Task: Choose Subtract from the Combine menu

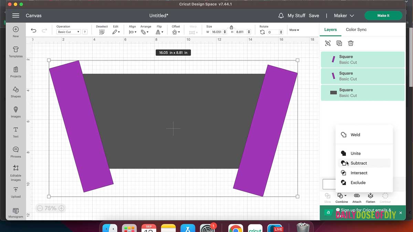Action: coord(359,163)
